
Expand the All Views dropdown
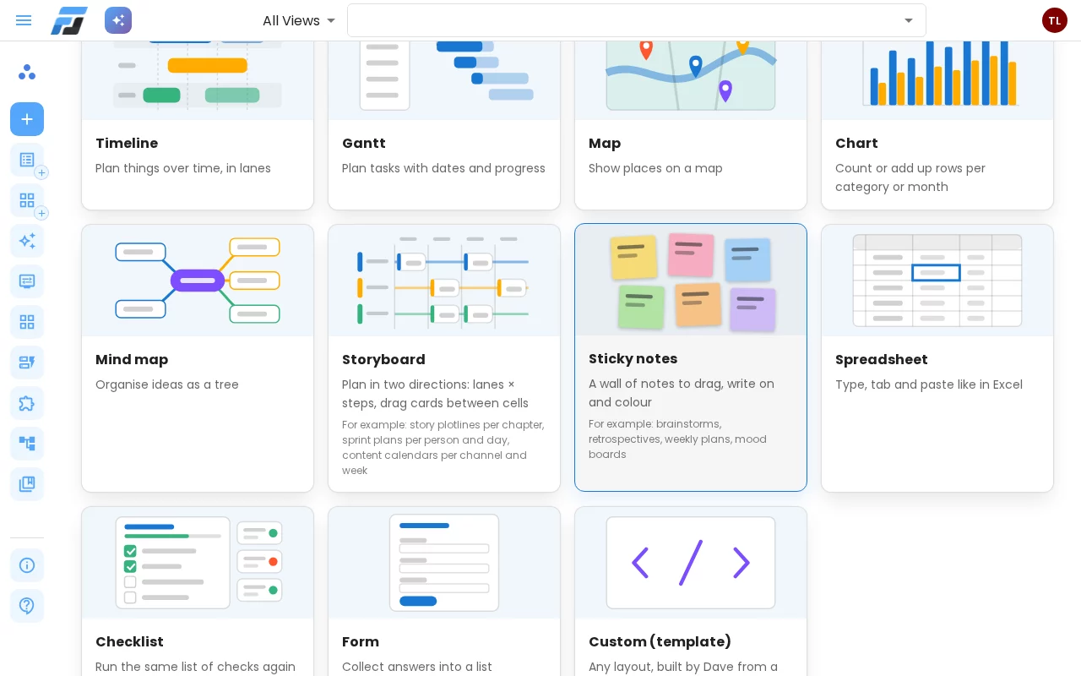[x=299, y=20]
